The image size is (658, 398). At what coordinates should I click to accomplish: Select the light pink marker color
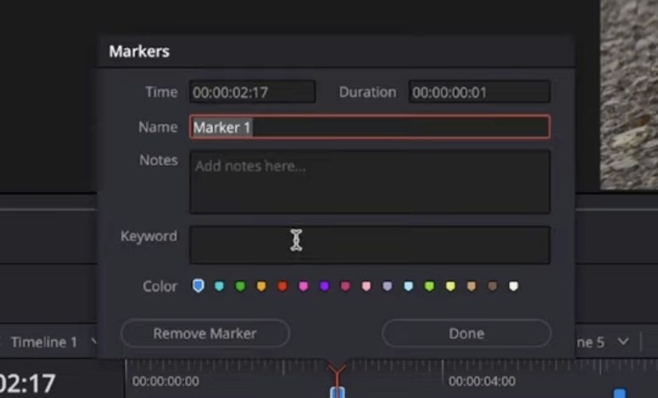(366, 286)
